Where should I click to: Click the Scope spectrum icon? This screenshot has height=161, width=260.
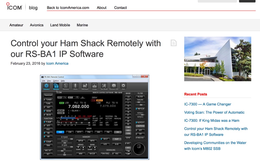tap(95, 86)
